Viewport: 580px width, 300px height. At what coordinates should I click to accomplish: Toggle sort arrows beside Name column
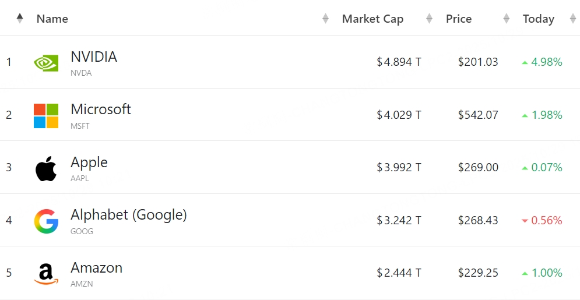[x=325, y=19]
